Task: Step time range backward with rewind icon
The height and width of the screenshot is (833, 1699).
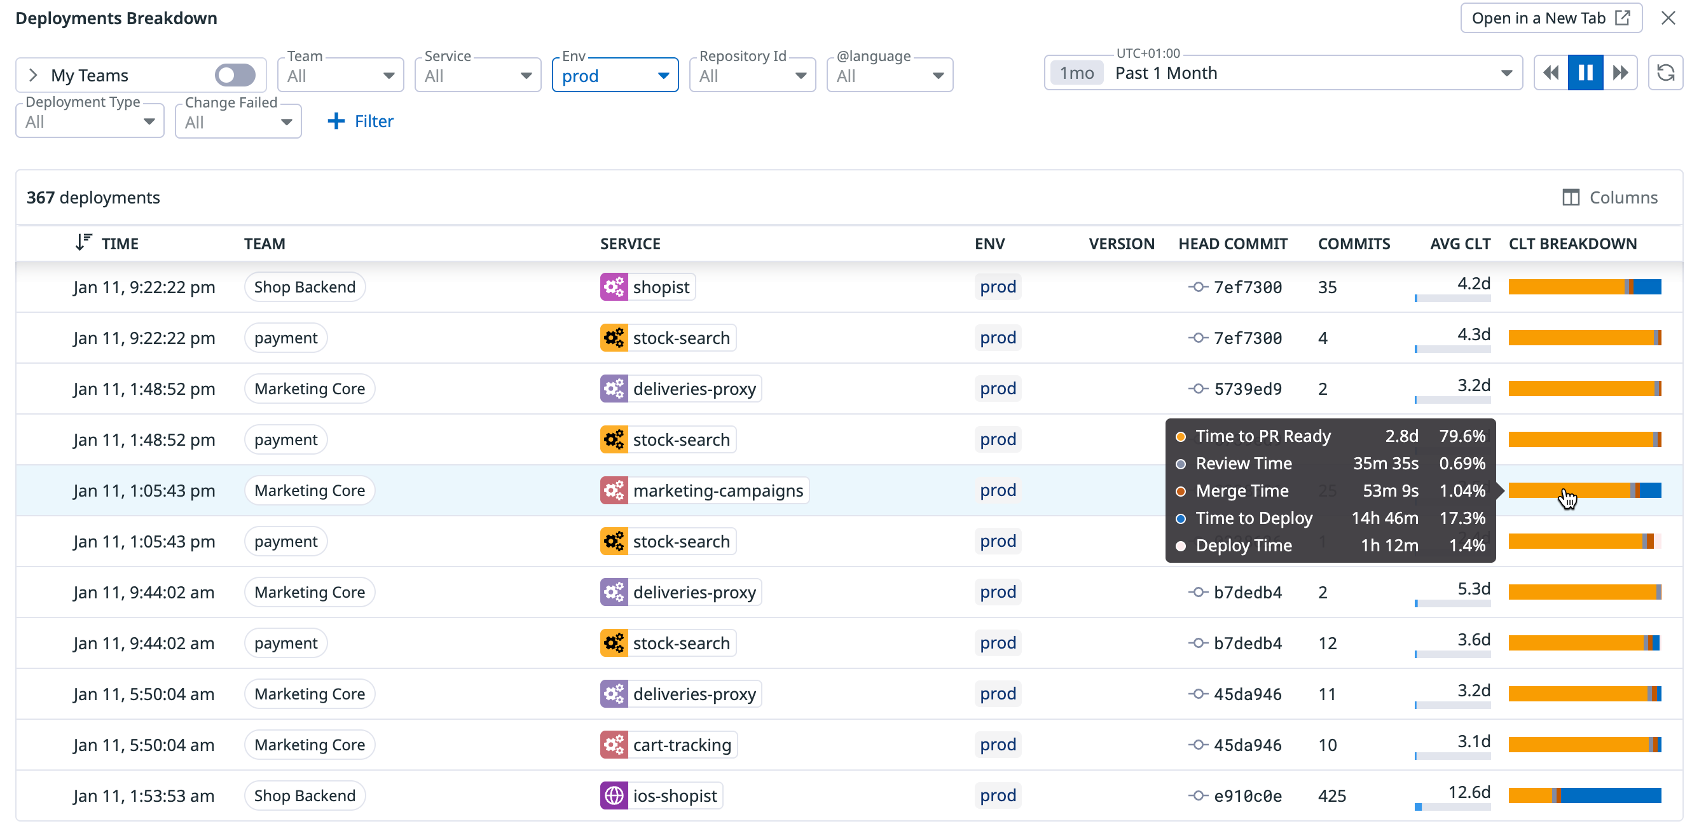Action: coord(1551,72)
